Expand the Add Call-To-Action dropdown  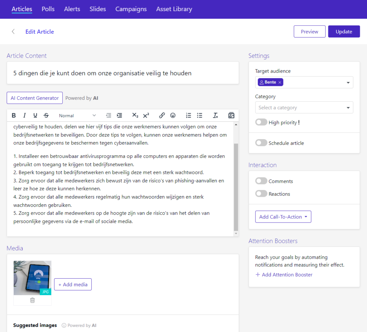283,217
